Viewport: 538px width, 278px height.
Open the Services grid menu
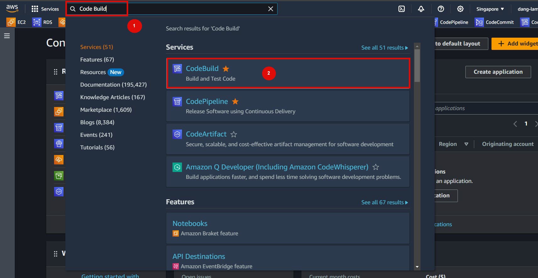[45, 9]
